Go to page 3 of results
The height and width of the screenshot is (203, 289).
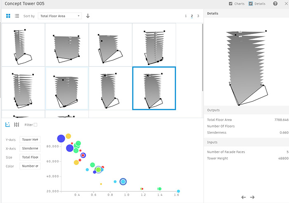(198, 16)
